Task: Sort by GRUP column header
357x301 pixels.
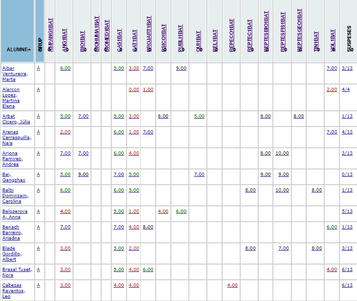Action: point(40,45)
